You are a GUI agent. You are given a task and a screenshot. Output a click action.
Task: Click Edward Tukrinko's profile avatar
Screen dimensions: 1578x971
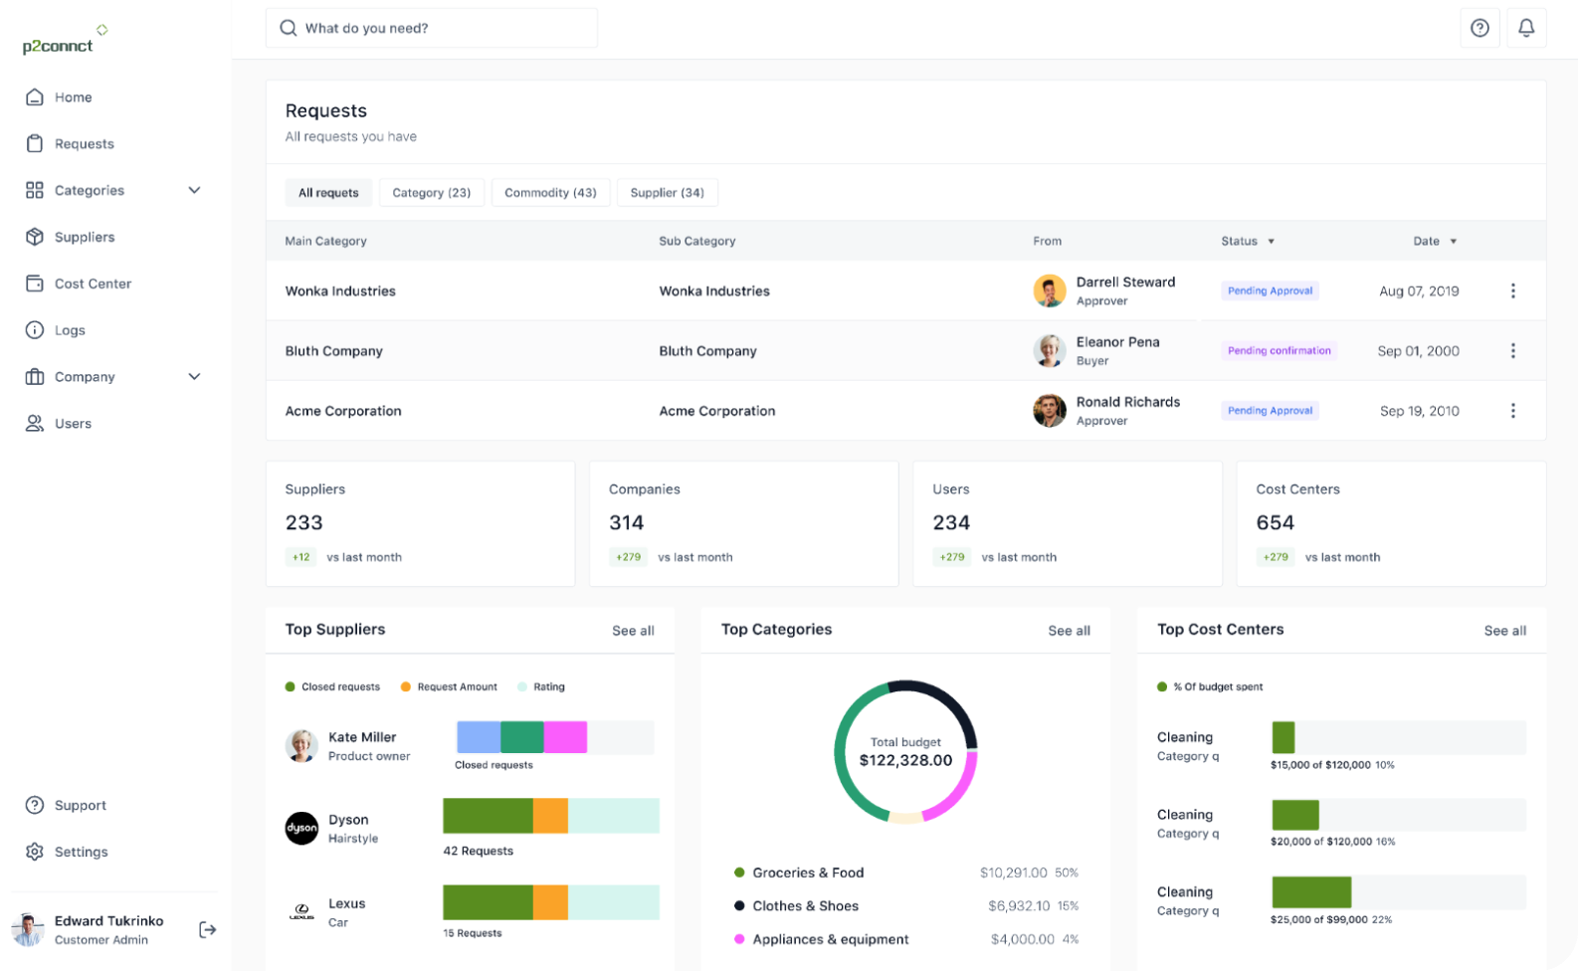tap(29, 929)
